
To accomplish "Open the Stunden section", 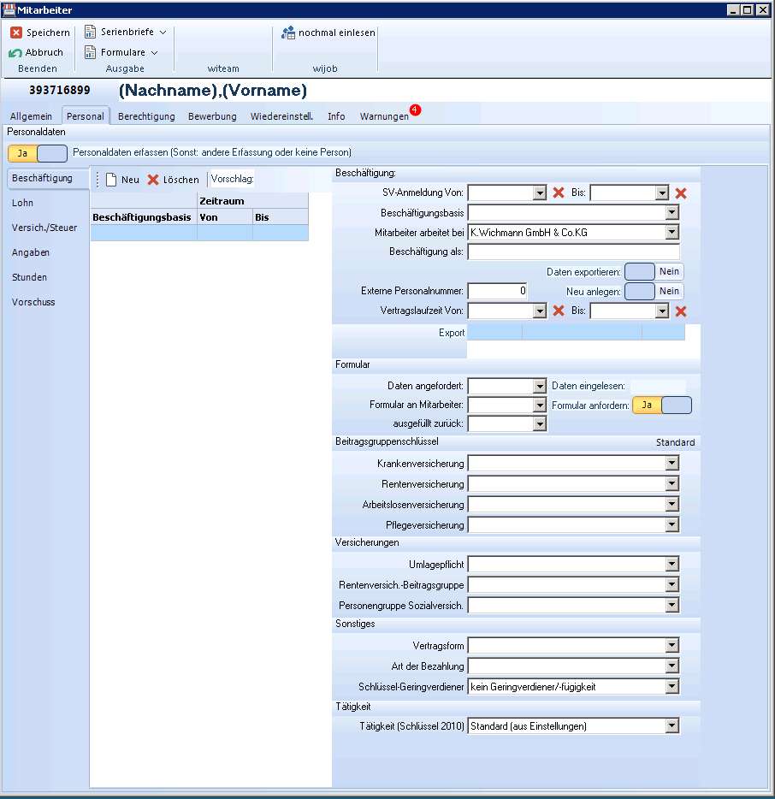I will [x=30, y=277].
